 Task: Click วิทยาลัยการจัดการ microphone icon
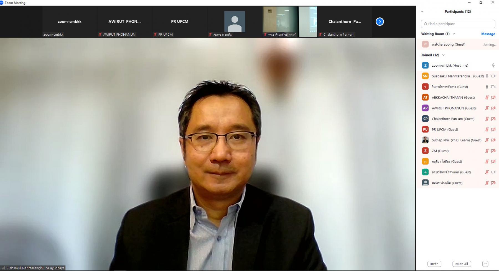click(487, 87)
